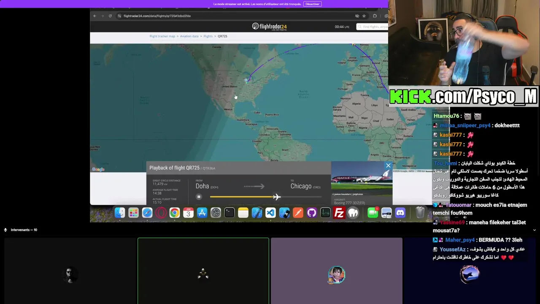Open Activity Monitor in dock
The image size is (540, 304).
tap(325, 213)
